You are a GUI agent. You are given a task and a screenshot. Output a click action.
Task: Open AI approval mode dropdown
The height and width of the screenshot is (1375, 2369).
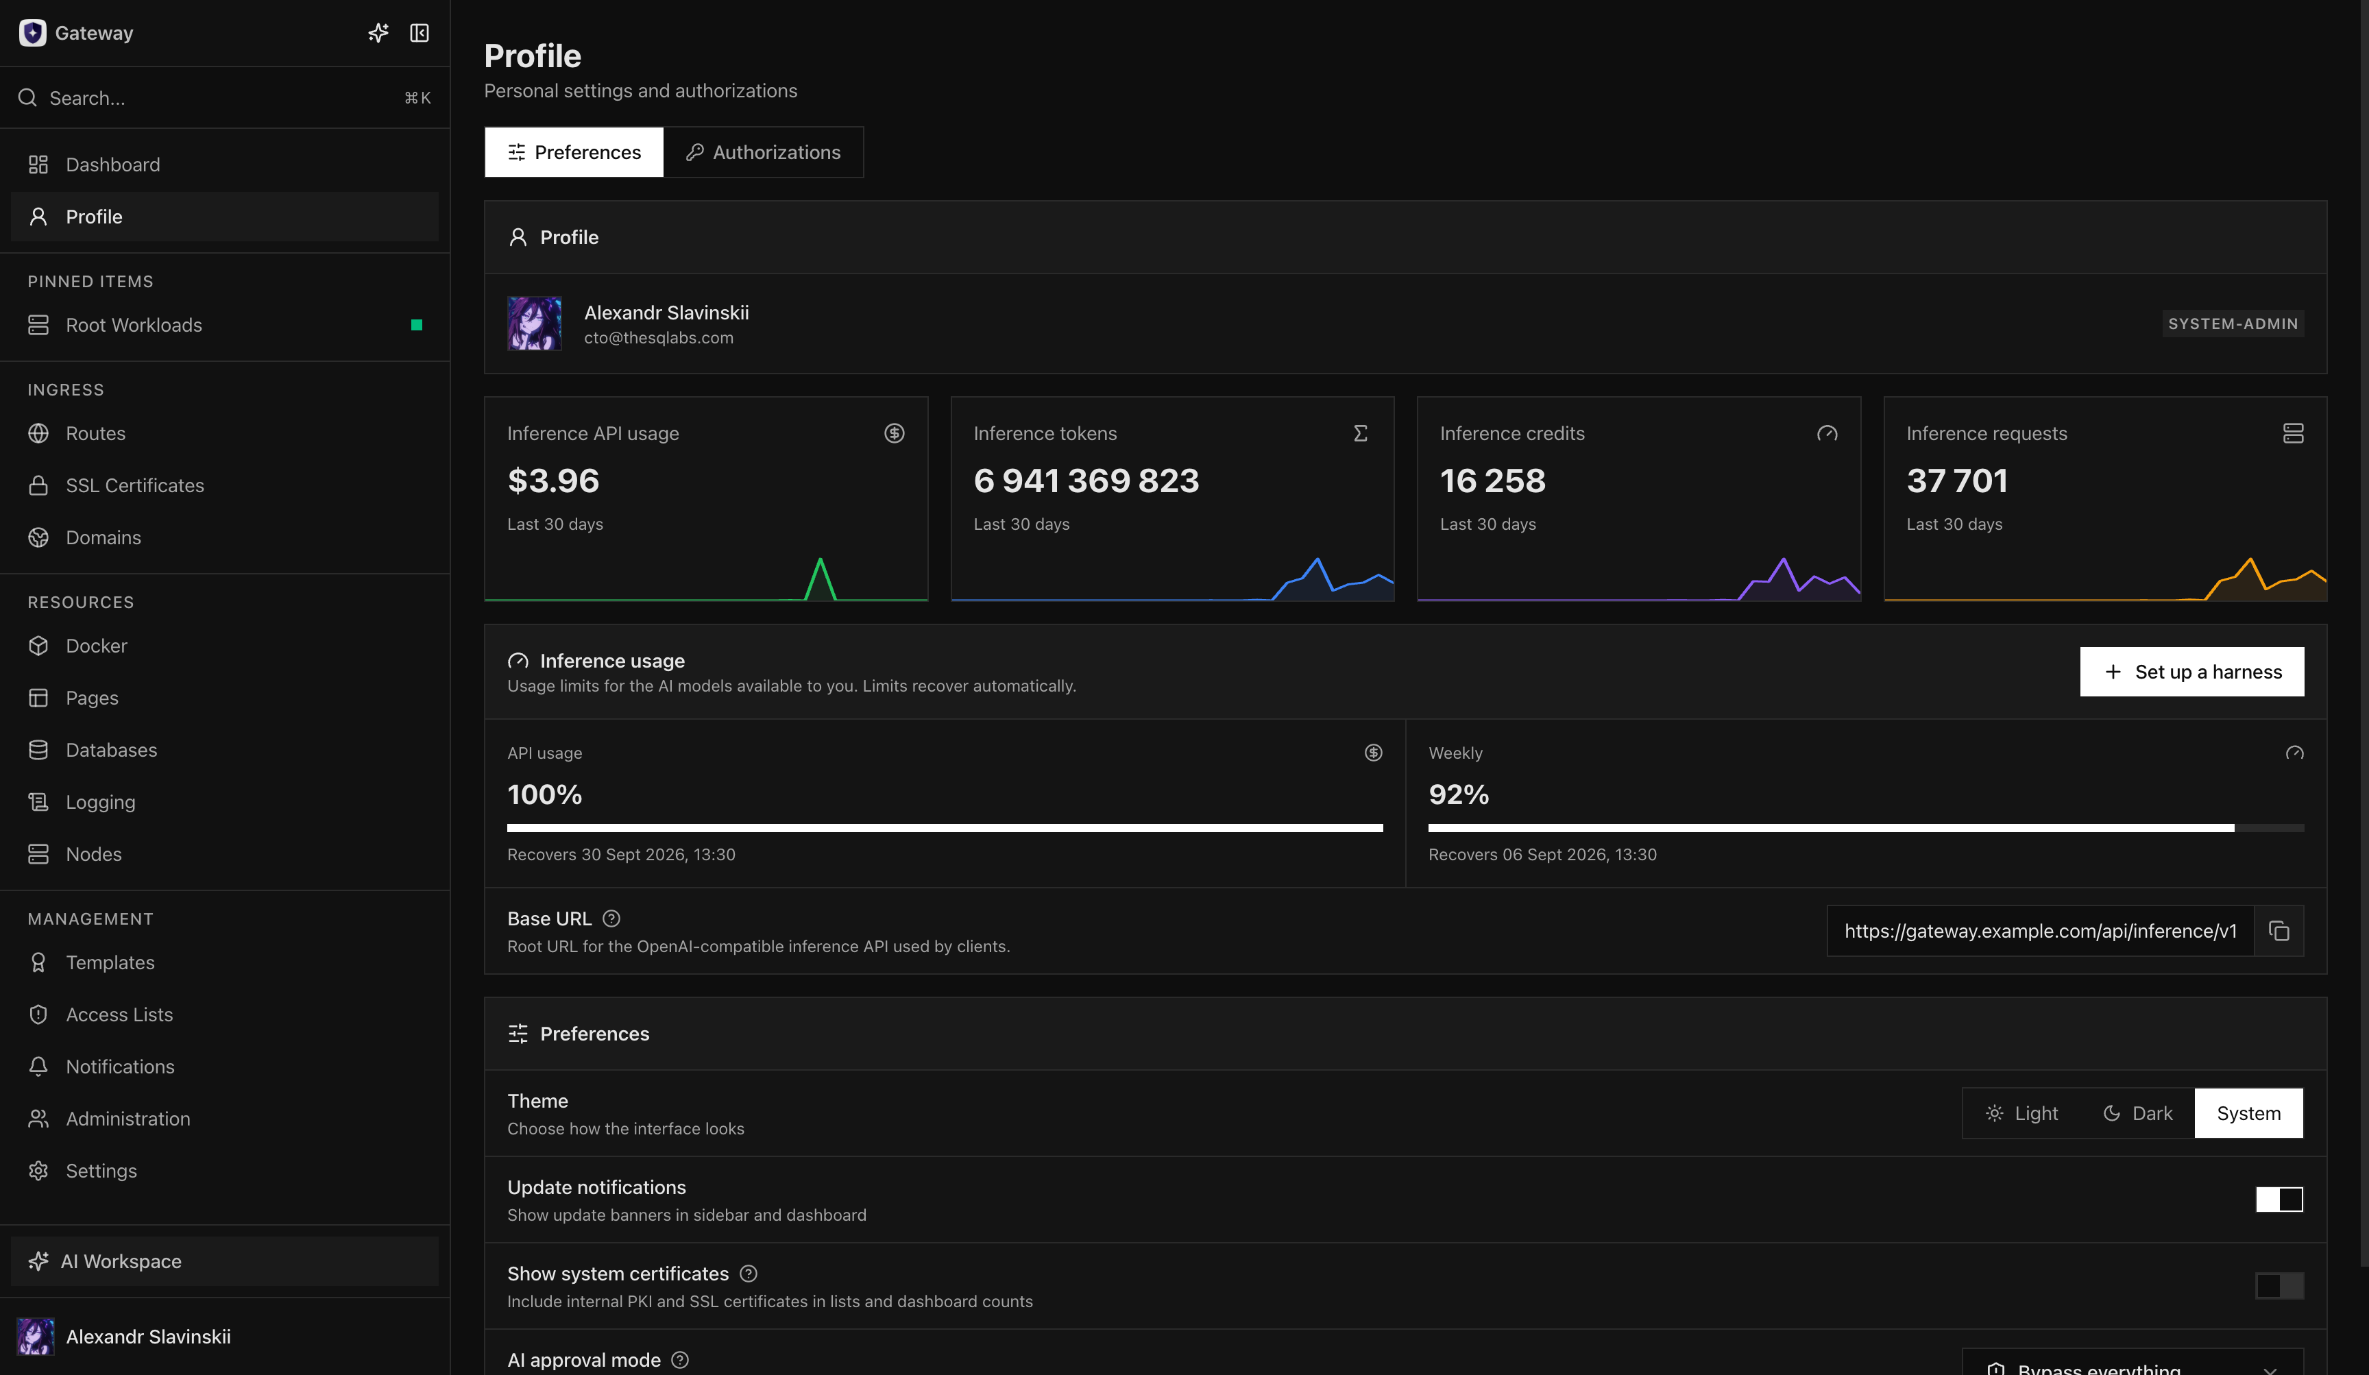click(2132, 1363)
